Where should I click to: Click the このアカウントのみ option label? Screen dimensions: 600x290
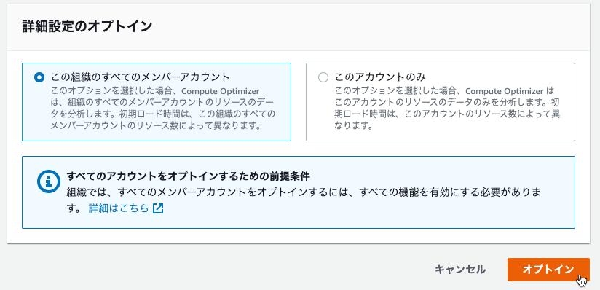380,77
